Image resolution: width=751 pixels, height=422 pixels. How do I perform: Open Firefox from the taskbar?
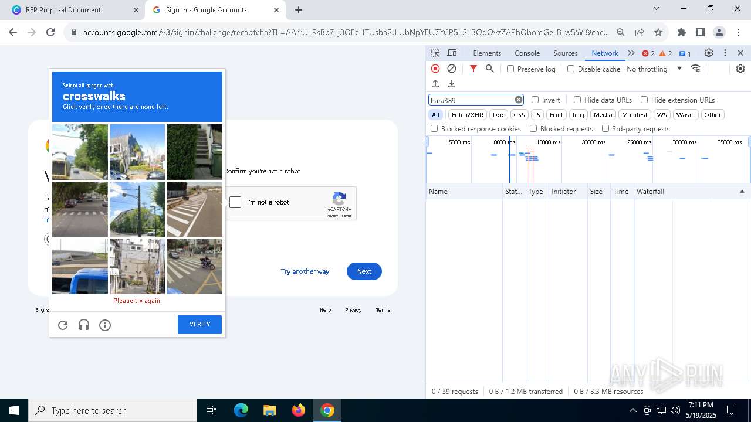click(299, 410)
